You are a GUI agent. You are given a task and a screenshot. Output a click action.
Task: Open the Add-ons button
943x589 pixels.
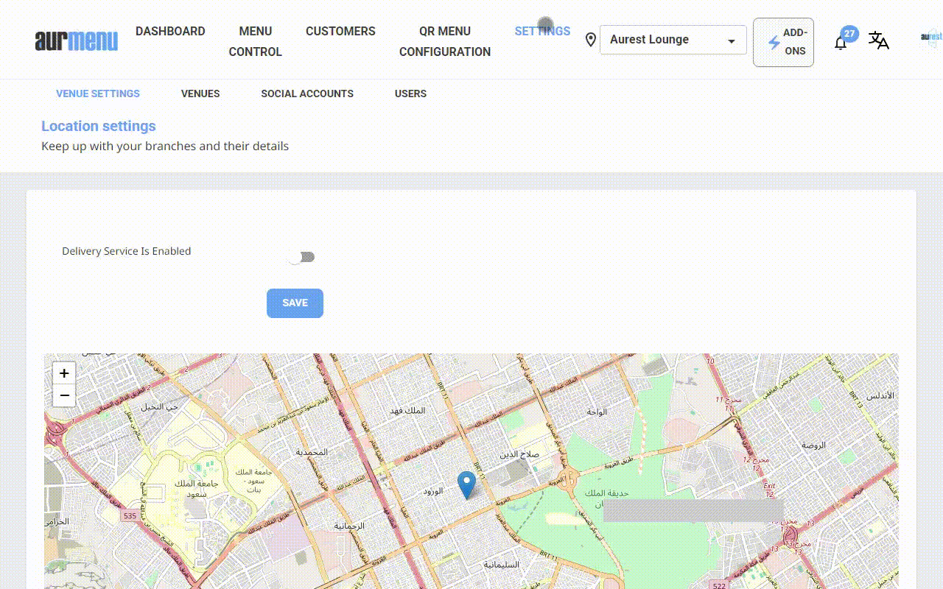pos(783,42)
